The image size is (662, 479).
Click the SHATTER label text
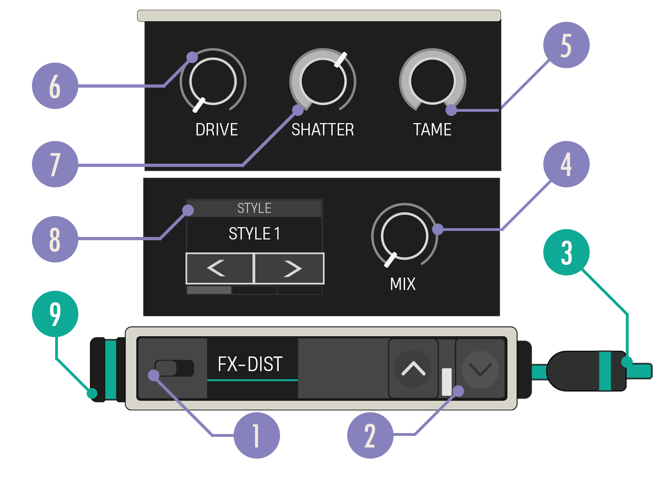pyautogui.click(x=323, y=129)
